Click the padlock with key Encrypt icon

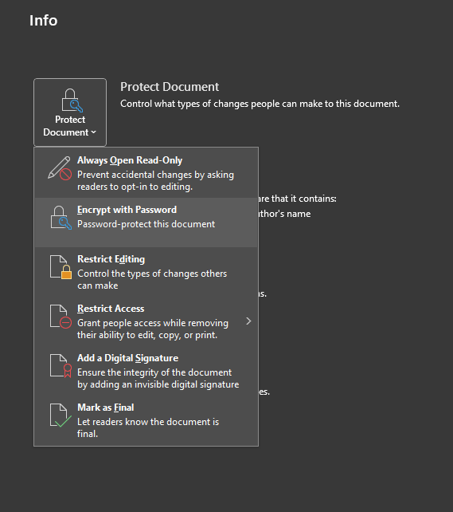(61, 218)
